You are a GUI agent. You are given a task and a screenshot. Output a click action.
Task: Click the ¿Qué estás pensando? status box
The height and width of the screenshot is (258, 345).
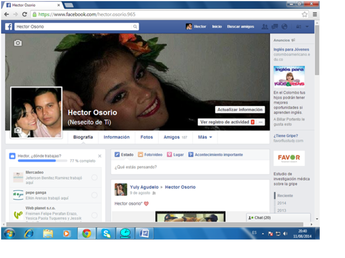point(190,167)
